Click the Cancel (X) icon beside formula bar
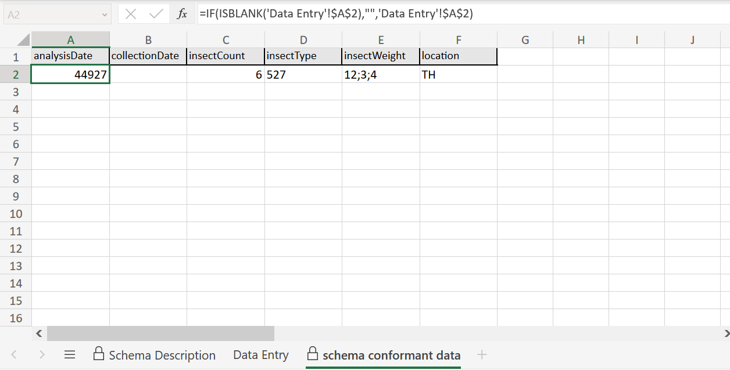The height and width of the screenshot is (370, 730). pos(129,13)
